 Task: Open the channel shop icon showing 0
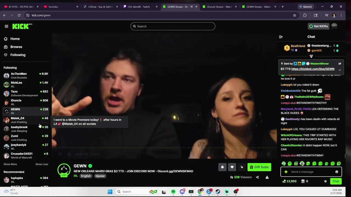tap(305, 181)
